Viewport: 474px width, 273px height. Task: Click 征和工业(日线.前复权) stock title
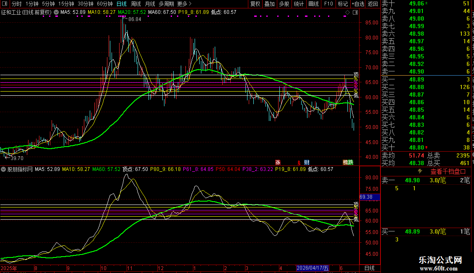click(x=26, y=13)
